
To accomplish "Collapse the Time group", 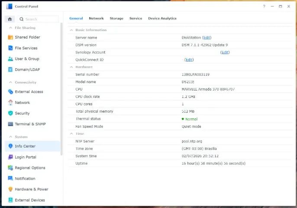I will (71, 133).
